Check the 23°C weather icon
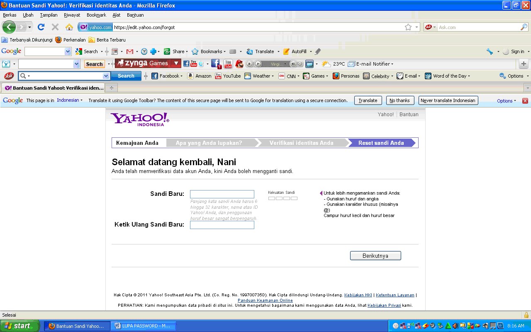The width and height of the screenshot is (531, 332). [x=326, y=63]
